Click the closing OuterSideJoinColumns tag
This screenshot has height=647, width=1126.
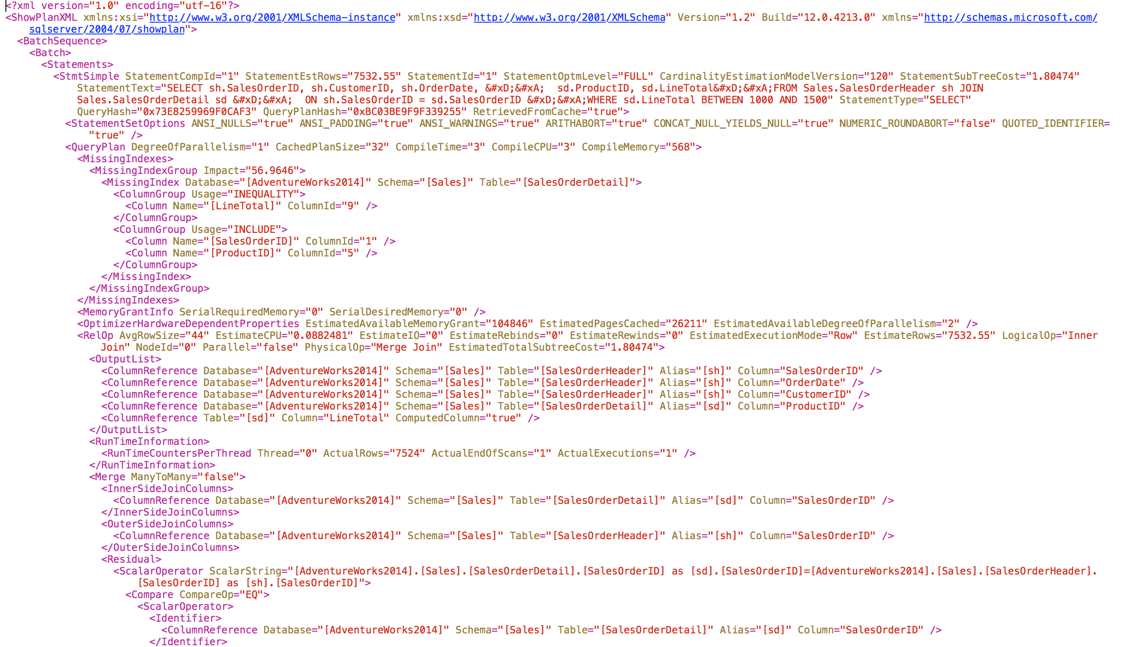tap(170, 547)
